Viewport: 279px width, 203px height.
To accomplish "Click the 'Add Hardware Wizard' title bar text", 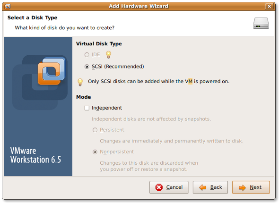I will click(139, 6).
